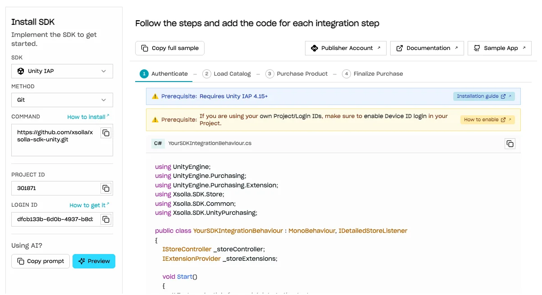Screen dimensions: 542x295
Task: Click the How to get it link
Action: [x=90, y=205]
